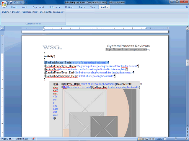Click the first line indent marker on ruler
Image resolution: width=189 pixels, height=141 pixels.
tap(44, 27)
